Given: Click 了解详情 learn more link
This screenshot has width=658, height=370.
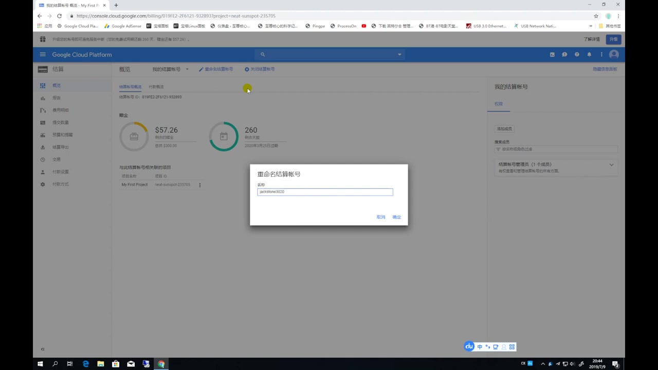Looking at the screenshot, I should point(592,39).
